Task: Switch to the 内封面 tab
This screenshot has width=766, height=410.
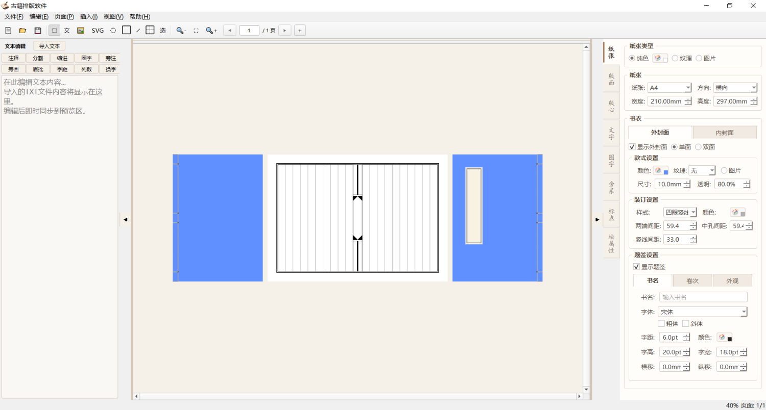Action: pos(725,133)
